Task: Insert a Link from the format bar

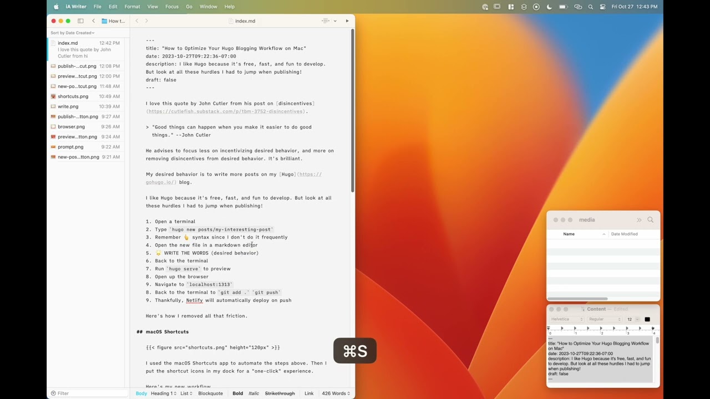Action: click(309, 393)
